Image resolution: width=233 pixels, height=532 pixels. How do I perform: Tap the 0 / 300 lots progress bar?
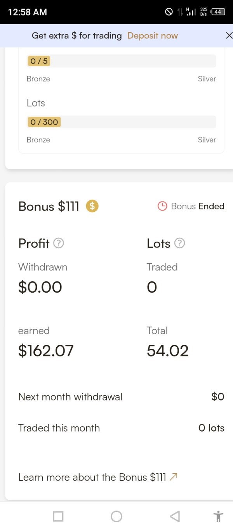tap(121, 122)
